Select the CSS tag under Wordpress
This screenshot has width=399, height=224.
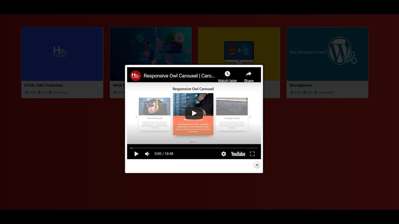click(x=308, y=92)
